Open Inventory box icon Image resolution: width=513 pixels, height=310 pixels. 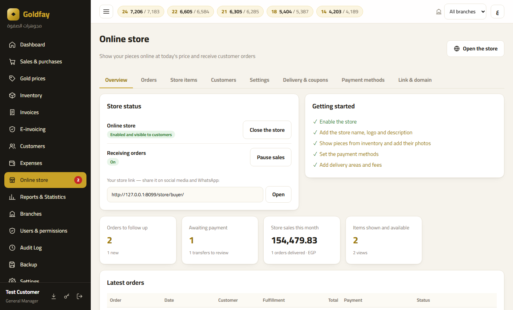click(x=12, y=95)
